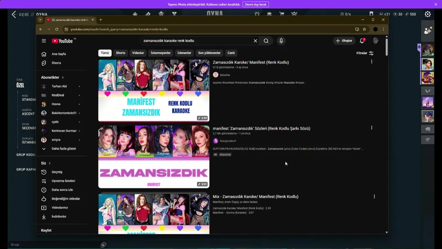Screen dimensions: 442x249
Task: Open more options for the Mix result
Action: point(374,196)
